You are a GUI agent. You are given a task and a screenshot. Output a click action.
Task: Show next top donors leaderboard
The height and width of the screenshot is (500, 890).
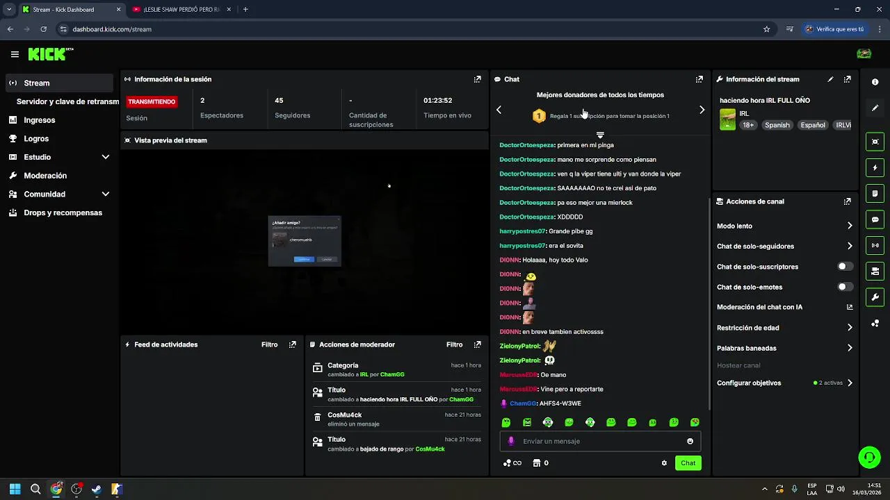(x=702, y=110)
